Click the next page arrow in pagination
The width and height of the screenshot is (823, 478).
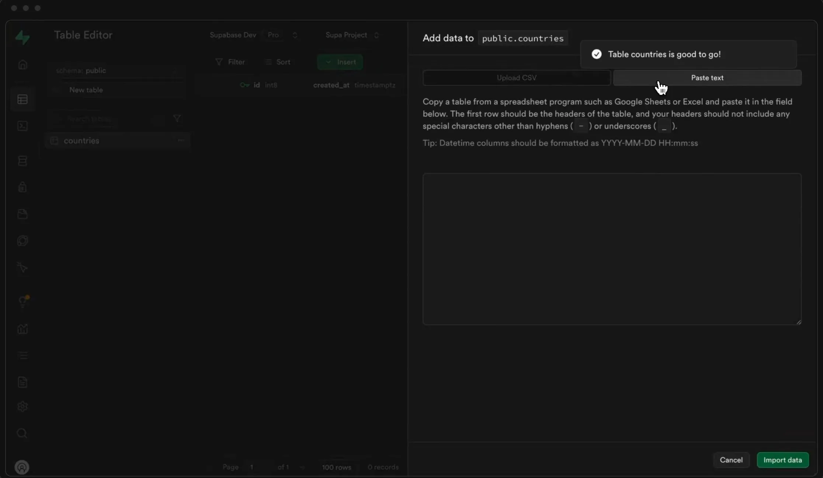302,467
